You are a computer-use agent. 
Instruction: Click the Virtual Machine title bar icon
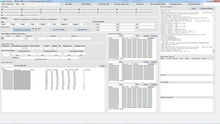pos(1,1)
